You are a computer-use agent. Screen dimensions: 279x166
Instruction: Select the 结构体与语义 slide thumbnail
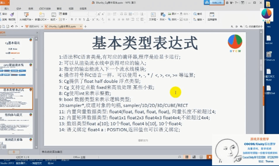(x=16, y=123)
